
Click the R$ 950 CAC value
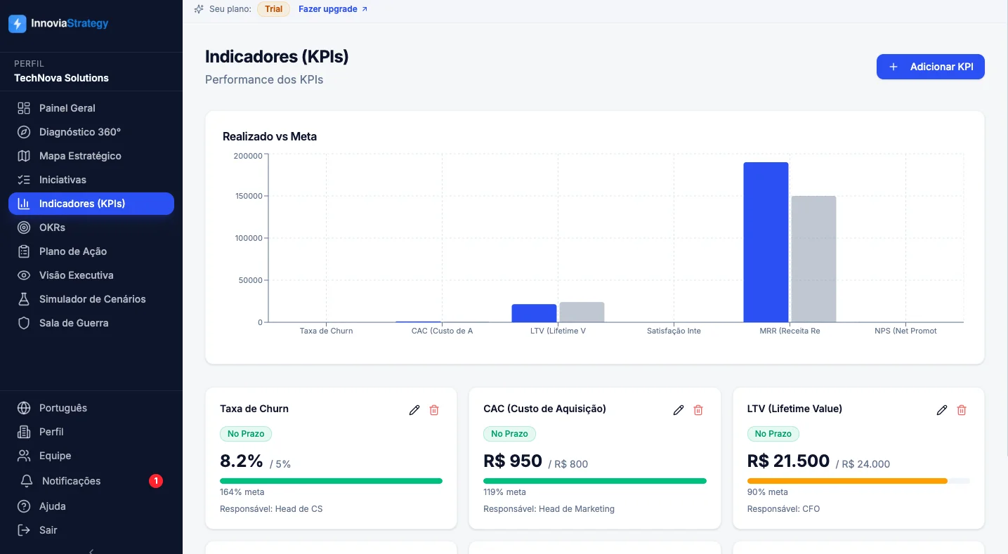513,461
